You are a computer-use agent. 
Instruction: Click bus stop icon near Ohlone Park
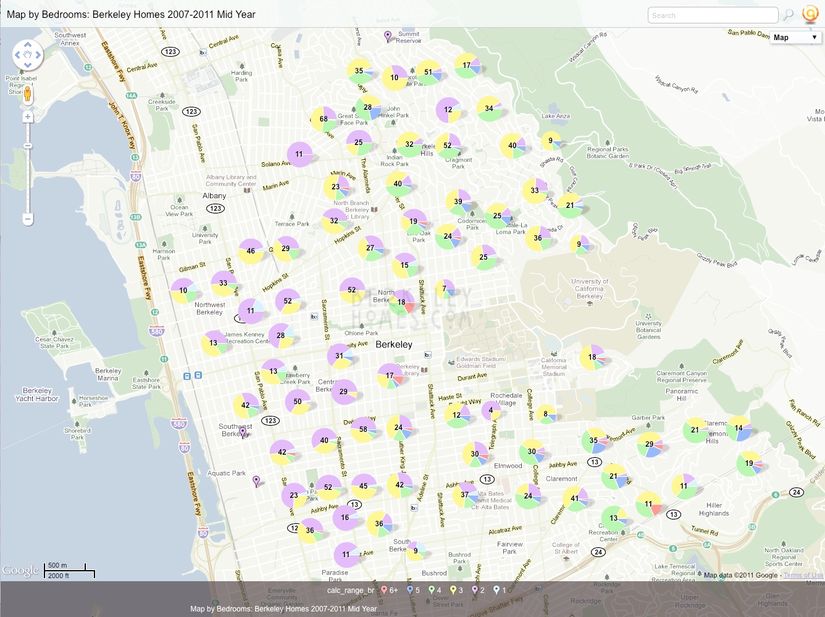(x=314, y=317)
